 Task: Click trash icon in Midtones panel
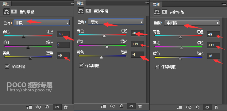(x=216, y=108)
